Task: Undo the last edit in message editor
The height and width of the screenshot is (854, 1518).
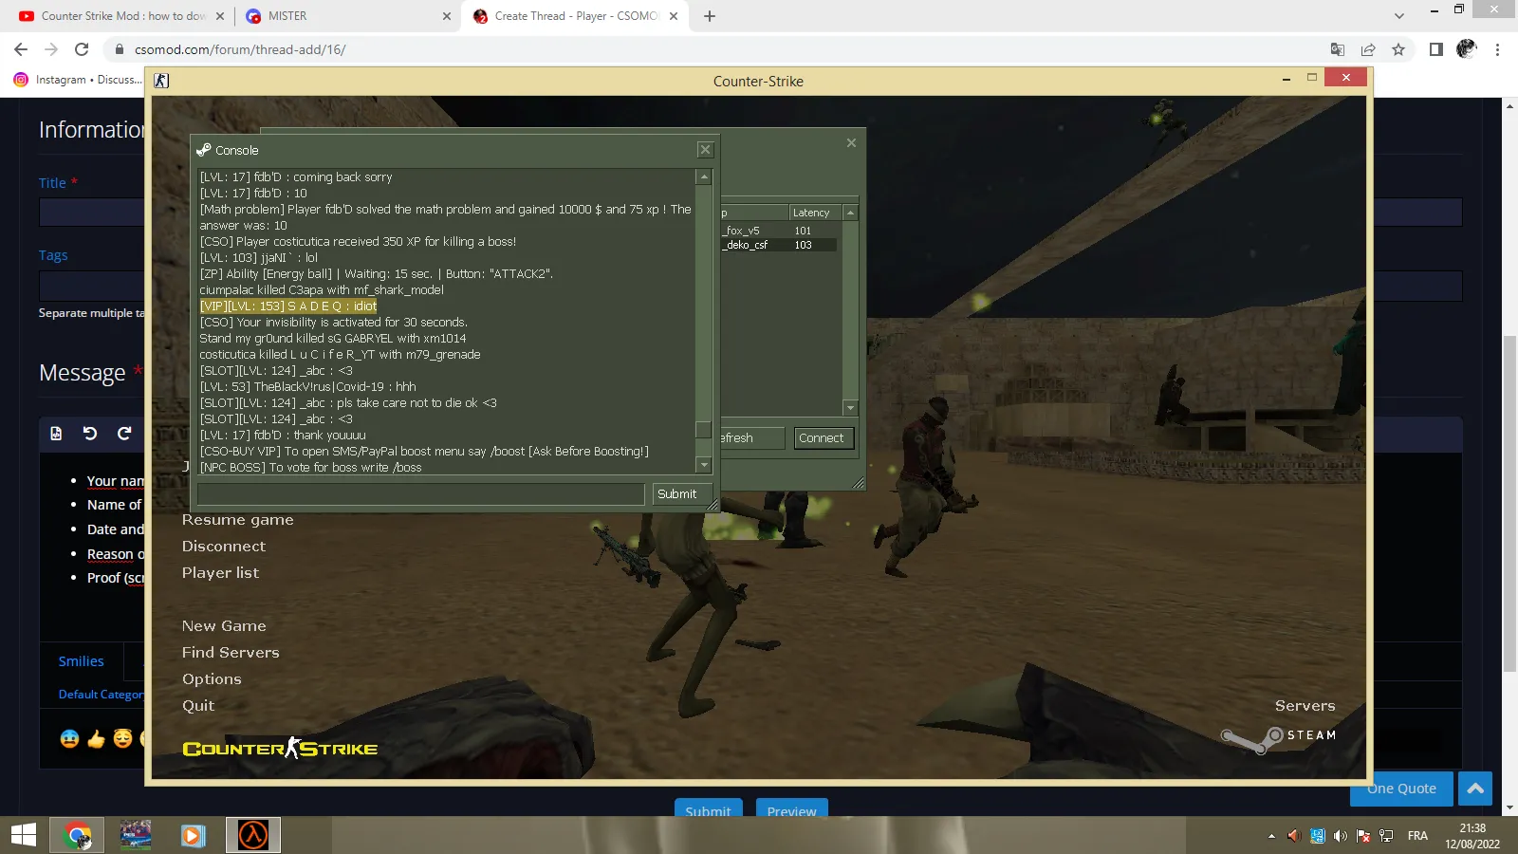Action: [x=90, y=433]
